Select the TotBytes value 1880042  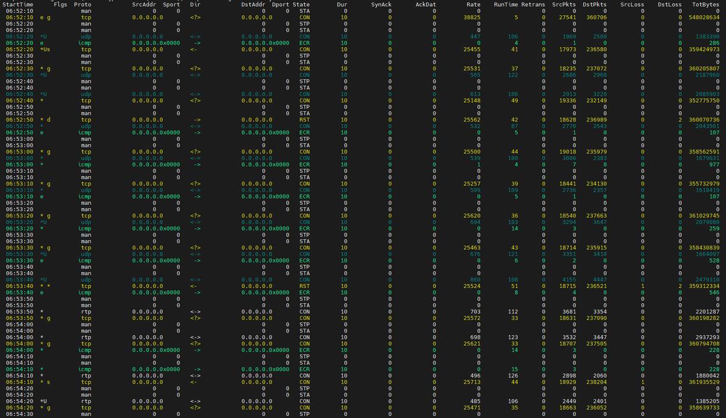coord(707,375)
